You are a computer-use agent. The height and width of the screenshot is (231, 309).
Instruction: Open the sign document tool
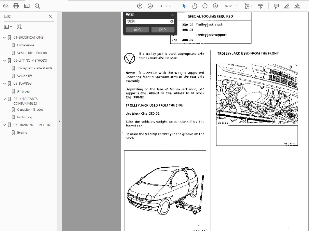tap(297, 6)
